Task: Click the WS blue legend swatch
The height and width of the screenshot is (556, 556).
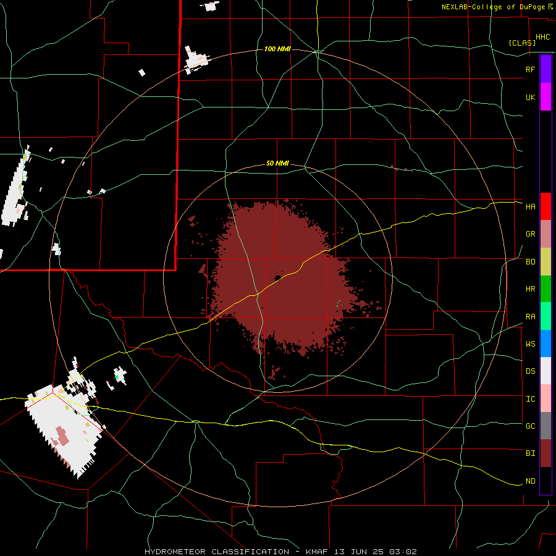Action: point(545,343)
